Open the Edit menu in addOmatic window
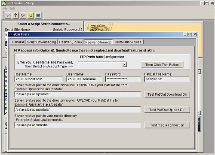 12,8
